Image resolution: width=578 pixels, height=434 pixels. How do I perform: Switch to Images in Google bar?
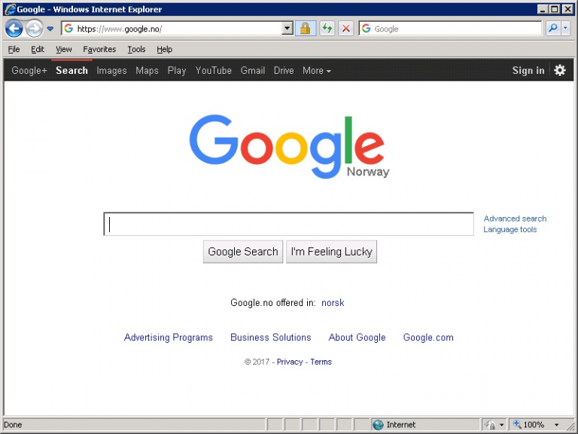111,70
